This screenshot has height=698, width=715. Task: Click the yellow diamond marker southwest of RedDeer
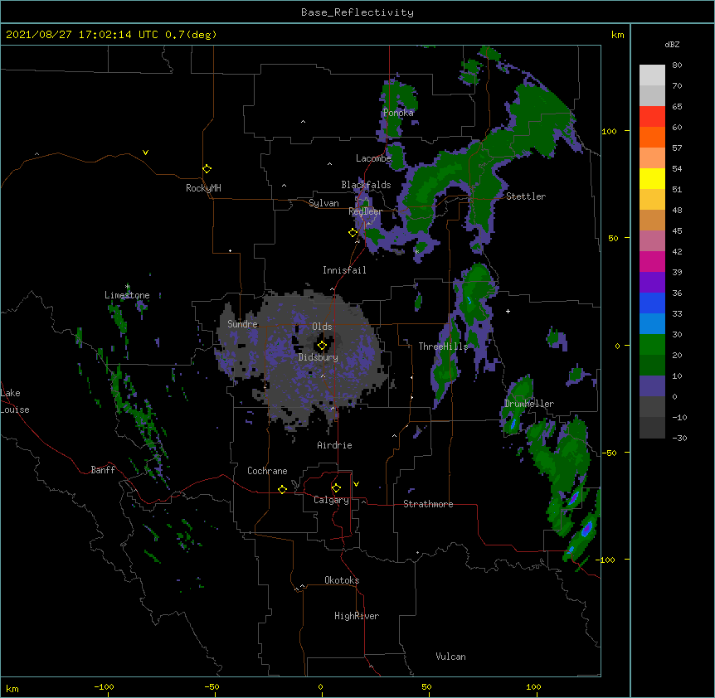353,233
